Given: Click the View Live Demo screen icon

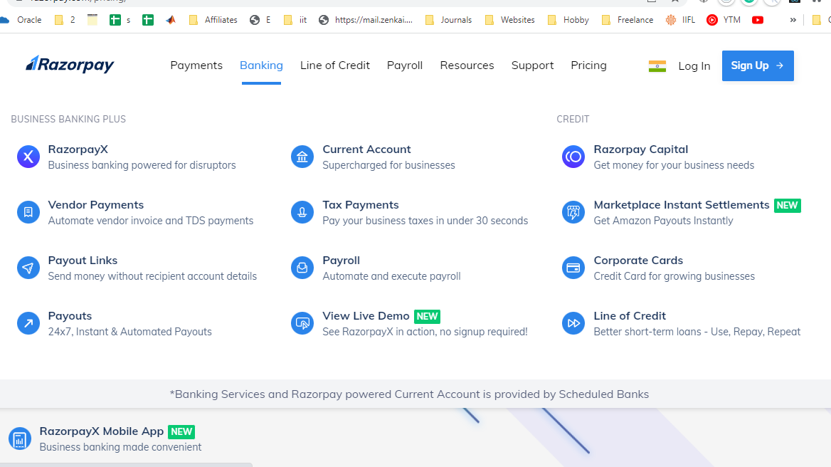Looking at the screenshot, I should tap(302, 323).
